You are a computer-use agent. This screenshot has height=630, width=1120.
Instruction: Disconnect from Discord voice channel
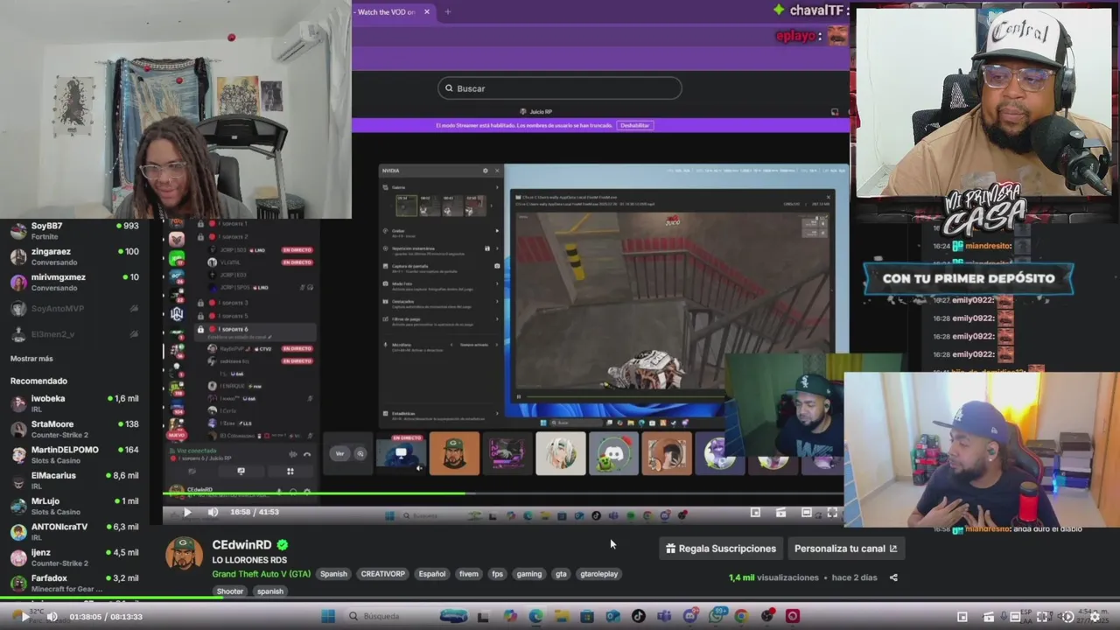tap(307, 454)
